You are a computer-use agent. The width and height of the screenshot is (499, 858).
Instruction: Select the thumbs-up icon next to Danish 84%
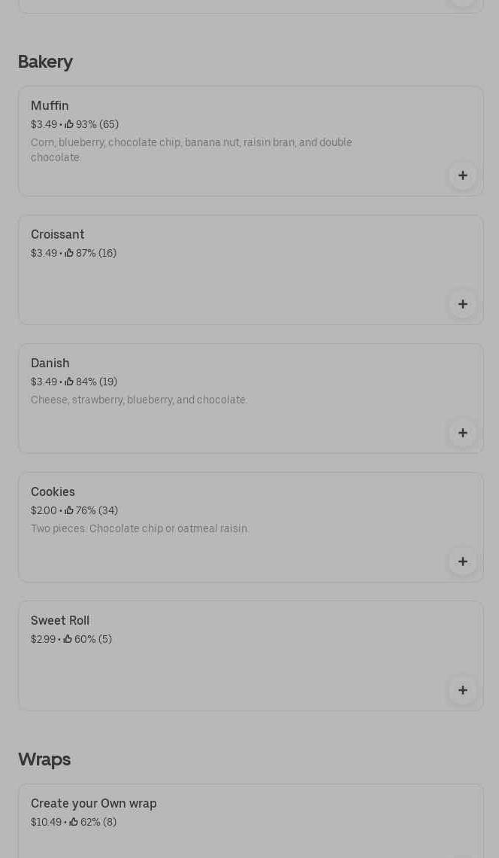click(x=69, y=382)
